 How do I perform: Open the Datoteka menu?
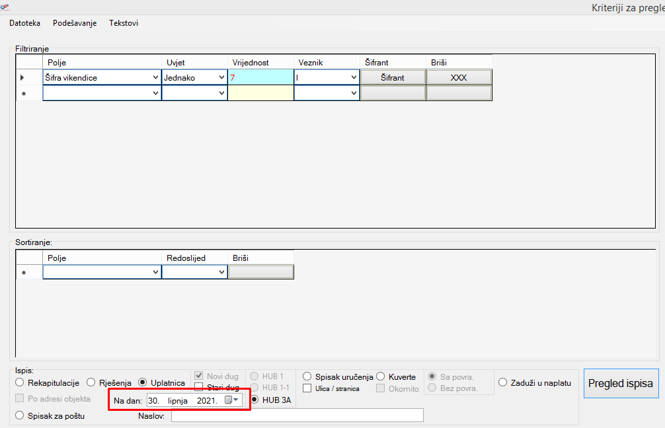point(24,23)
